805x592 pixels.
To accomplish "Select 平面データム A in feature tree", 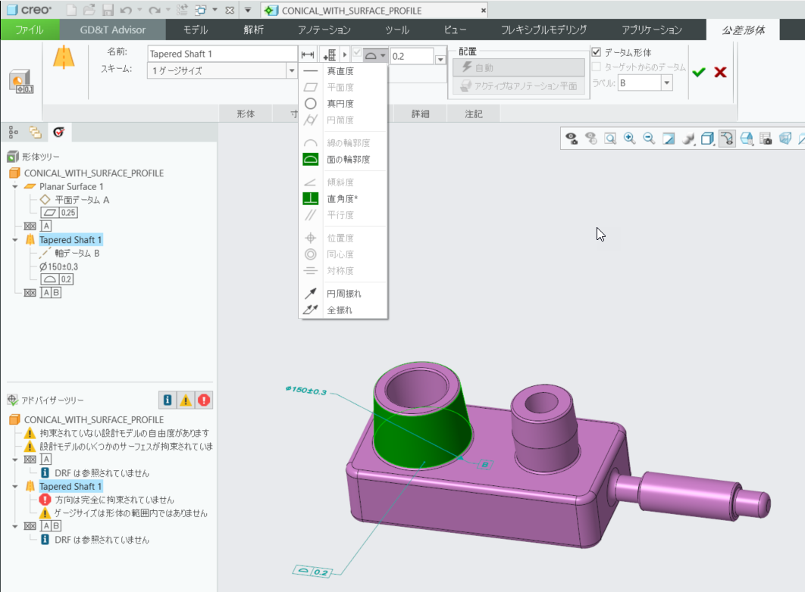I will (82, 200).
